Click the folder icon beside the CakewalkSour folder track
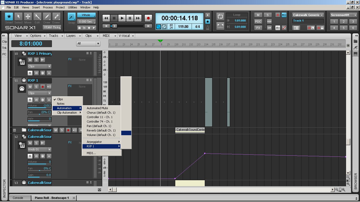This screenshot has width=360, height=202. 24,130
